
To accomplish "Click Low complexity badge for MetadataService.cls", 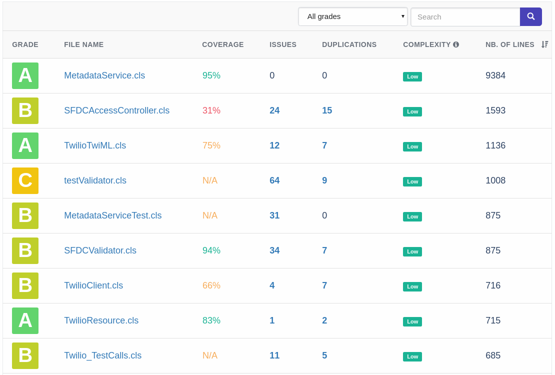I will pos(412,76).
